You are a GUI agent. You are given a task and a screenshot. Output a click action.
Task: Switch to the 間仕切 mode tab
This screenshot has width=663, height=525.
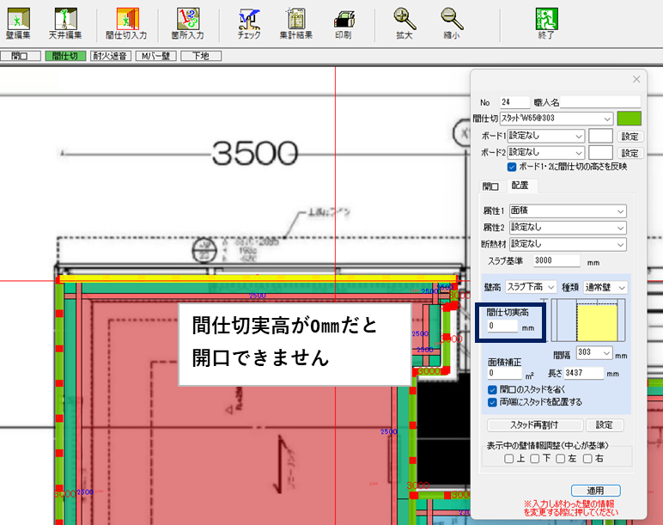65,56
